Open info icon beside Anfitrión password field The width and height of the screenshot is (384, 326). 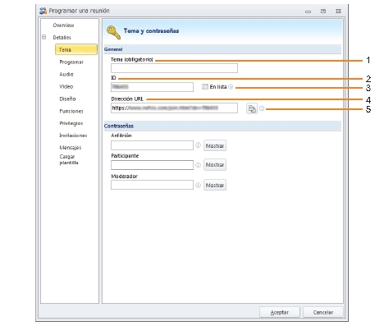click(198, 145)
